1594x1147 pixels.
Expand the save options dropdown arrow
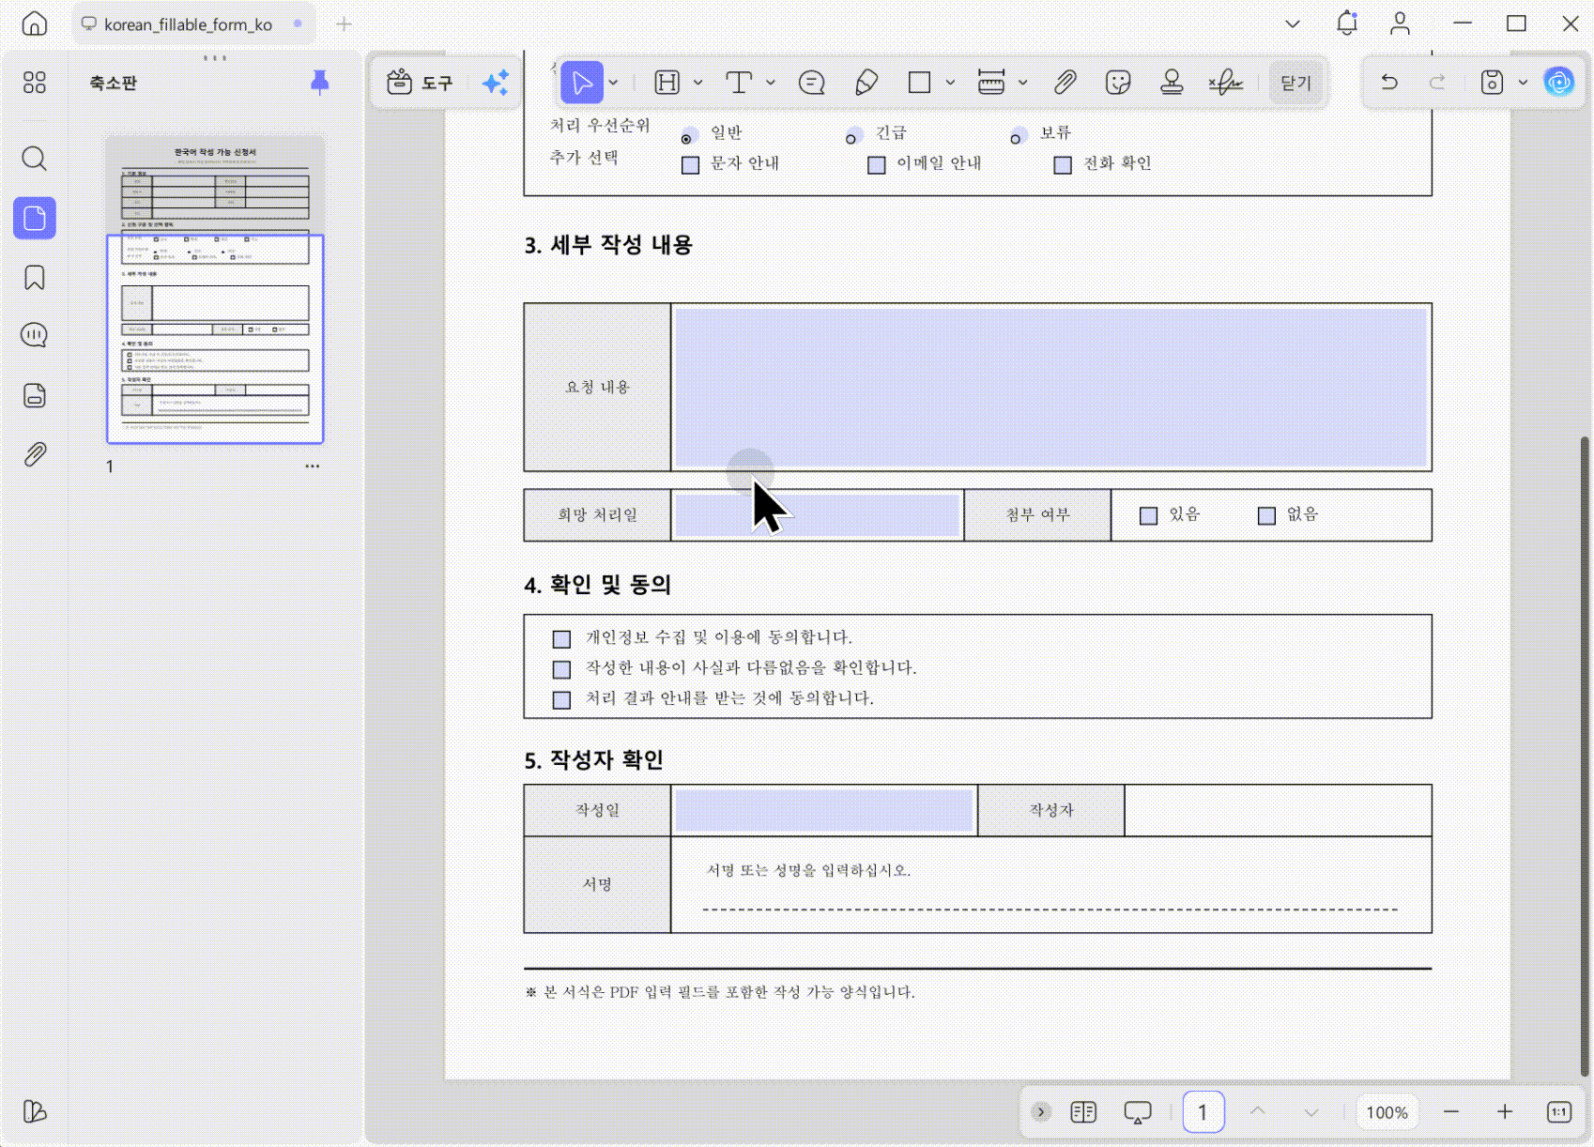click(x=1523, y=83)
